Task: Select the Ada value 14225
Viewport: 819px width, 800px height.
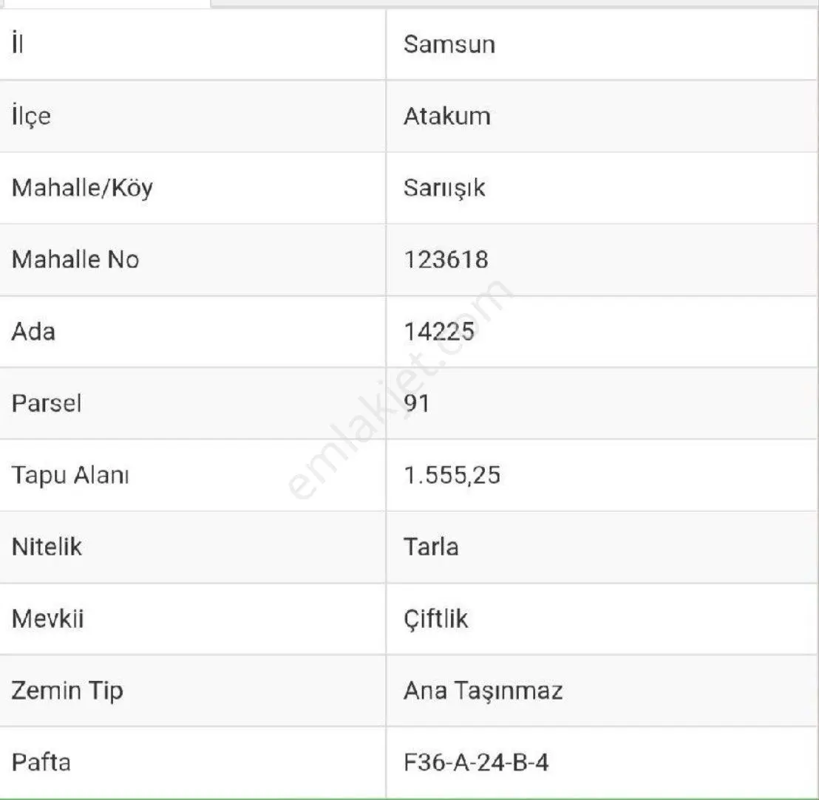Action: [x=439, y=332]
